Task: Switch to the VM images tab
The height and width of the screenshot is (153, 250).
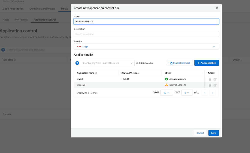Action: click(21, 20)
